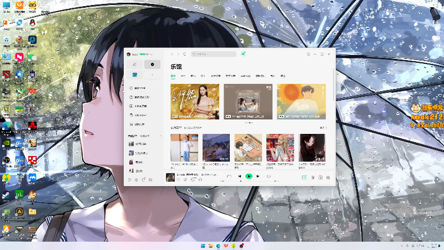Open the Windows Start button on taskbar
Image resolution: width=444 pixels, height=250 pixels.
pyautogui.click(x=203, y=246)
